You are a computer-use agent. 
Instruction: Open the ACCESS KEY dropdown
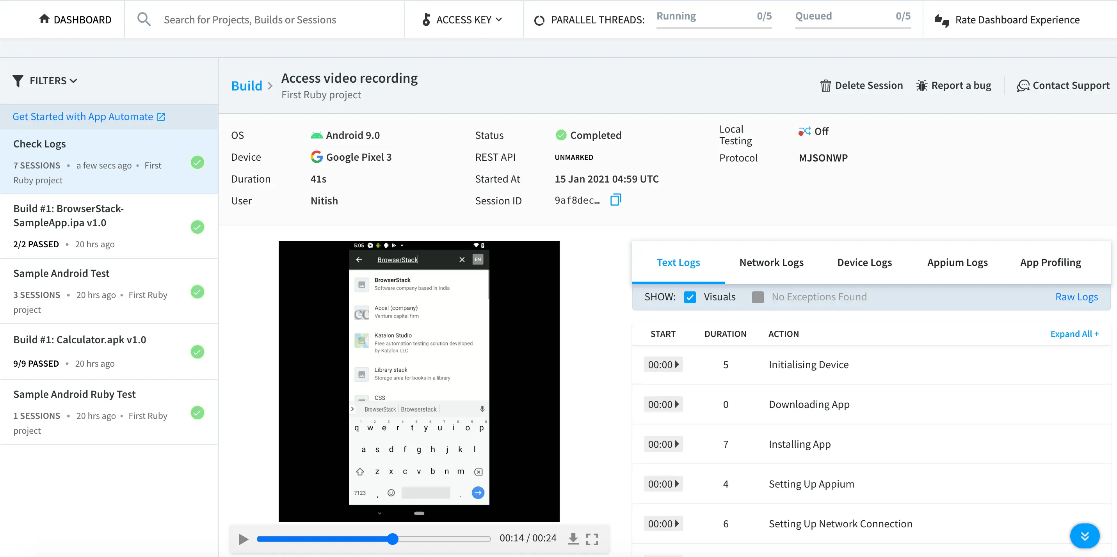(462, 20)
